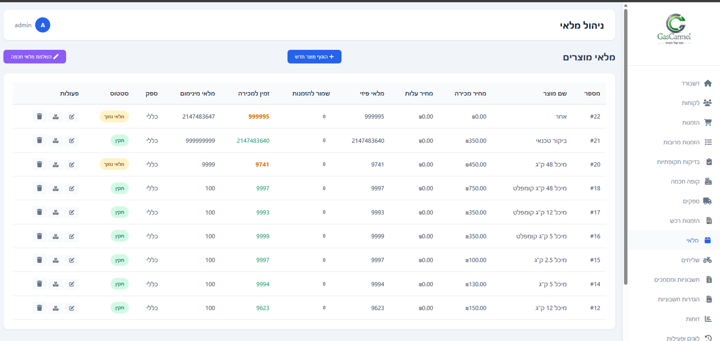Screen dimensions: 720x341
Task: Click the trash icon for product #12
Action: 40,308
